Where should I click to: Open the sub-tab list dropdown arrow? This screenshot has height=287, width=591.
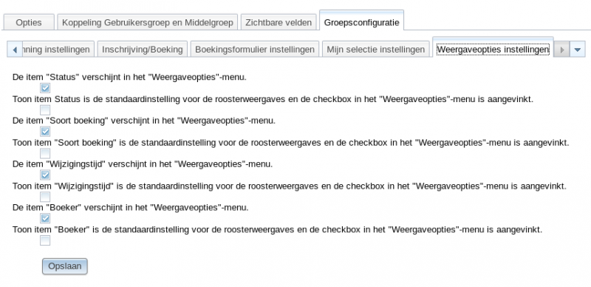(578, 50)
